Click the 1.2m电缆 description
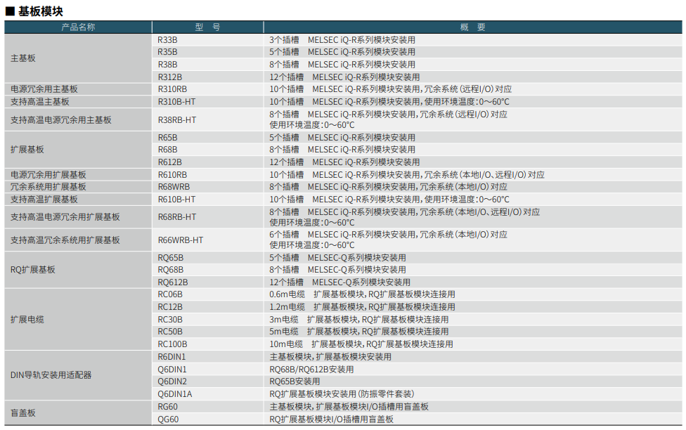686x430 pixels. tap(362, 306)
